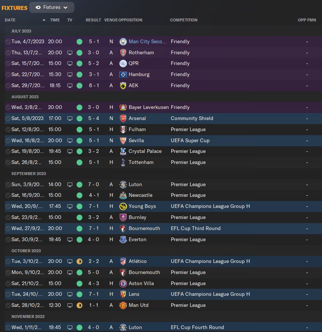Click the TV broadcast icon on Rotherham row
This screenshot has height=332, width=322.
[x=70, y=53]
